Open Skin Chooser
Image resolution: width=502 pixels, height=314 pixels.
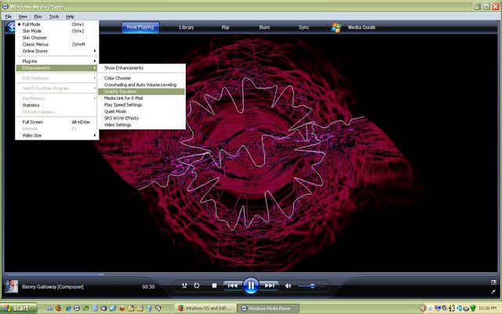(57, 38)
